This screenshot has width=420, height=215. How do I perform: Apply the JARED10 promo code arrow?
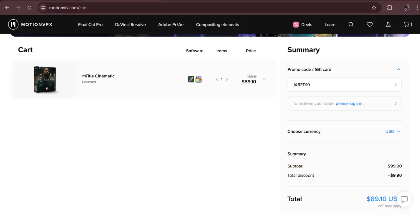(395, 85)
